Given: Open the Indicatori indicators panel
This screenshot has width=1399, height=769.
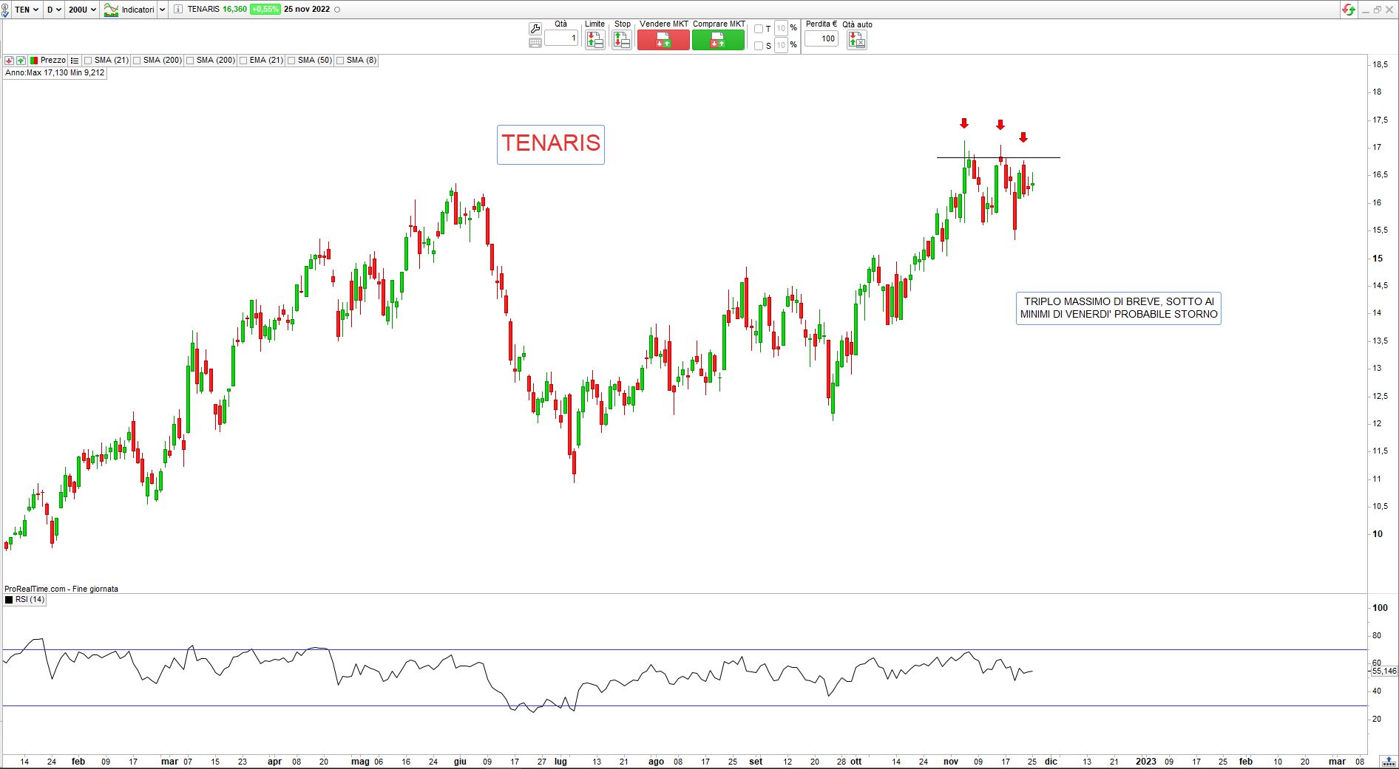Looking at the screenshot, I should [130, 10].
